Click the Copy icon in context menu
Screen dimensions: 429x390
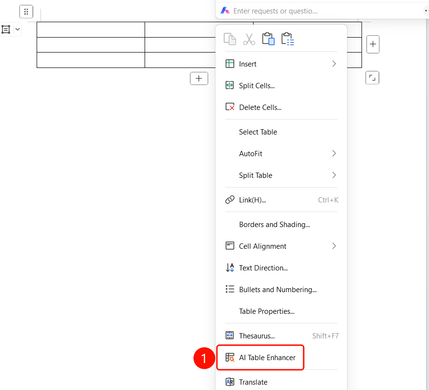(230, 39)
